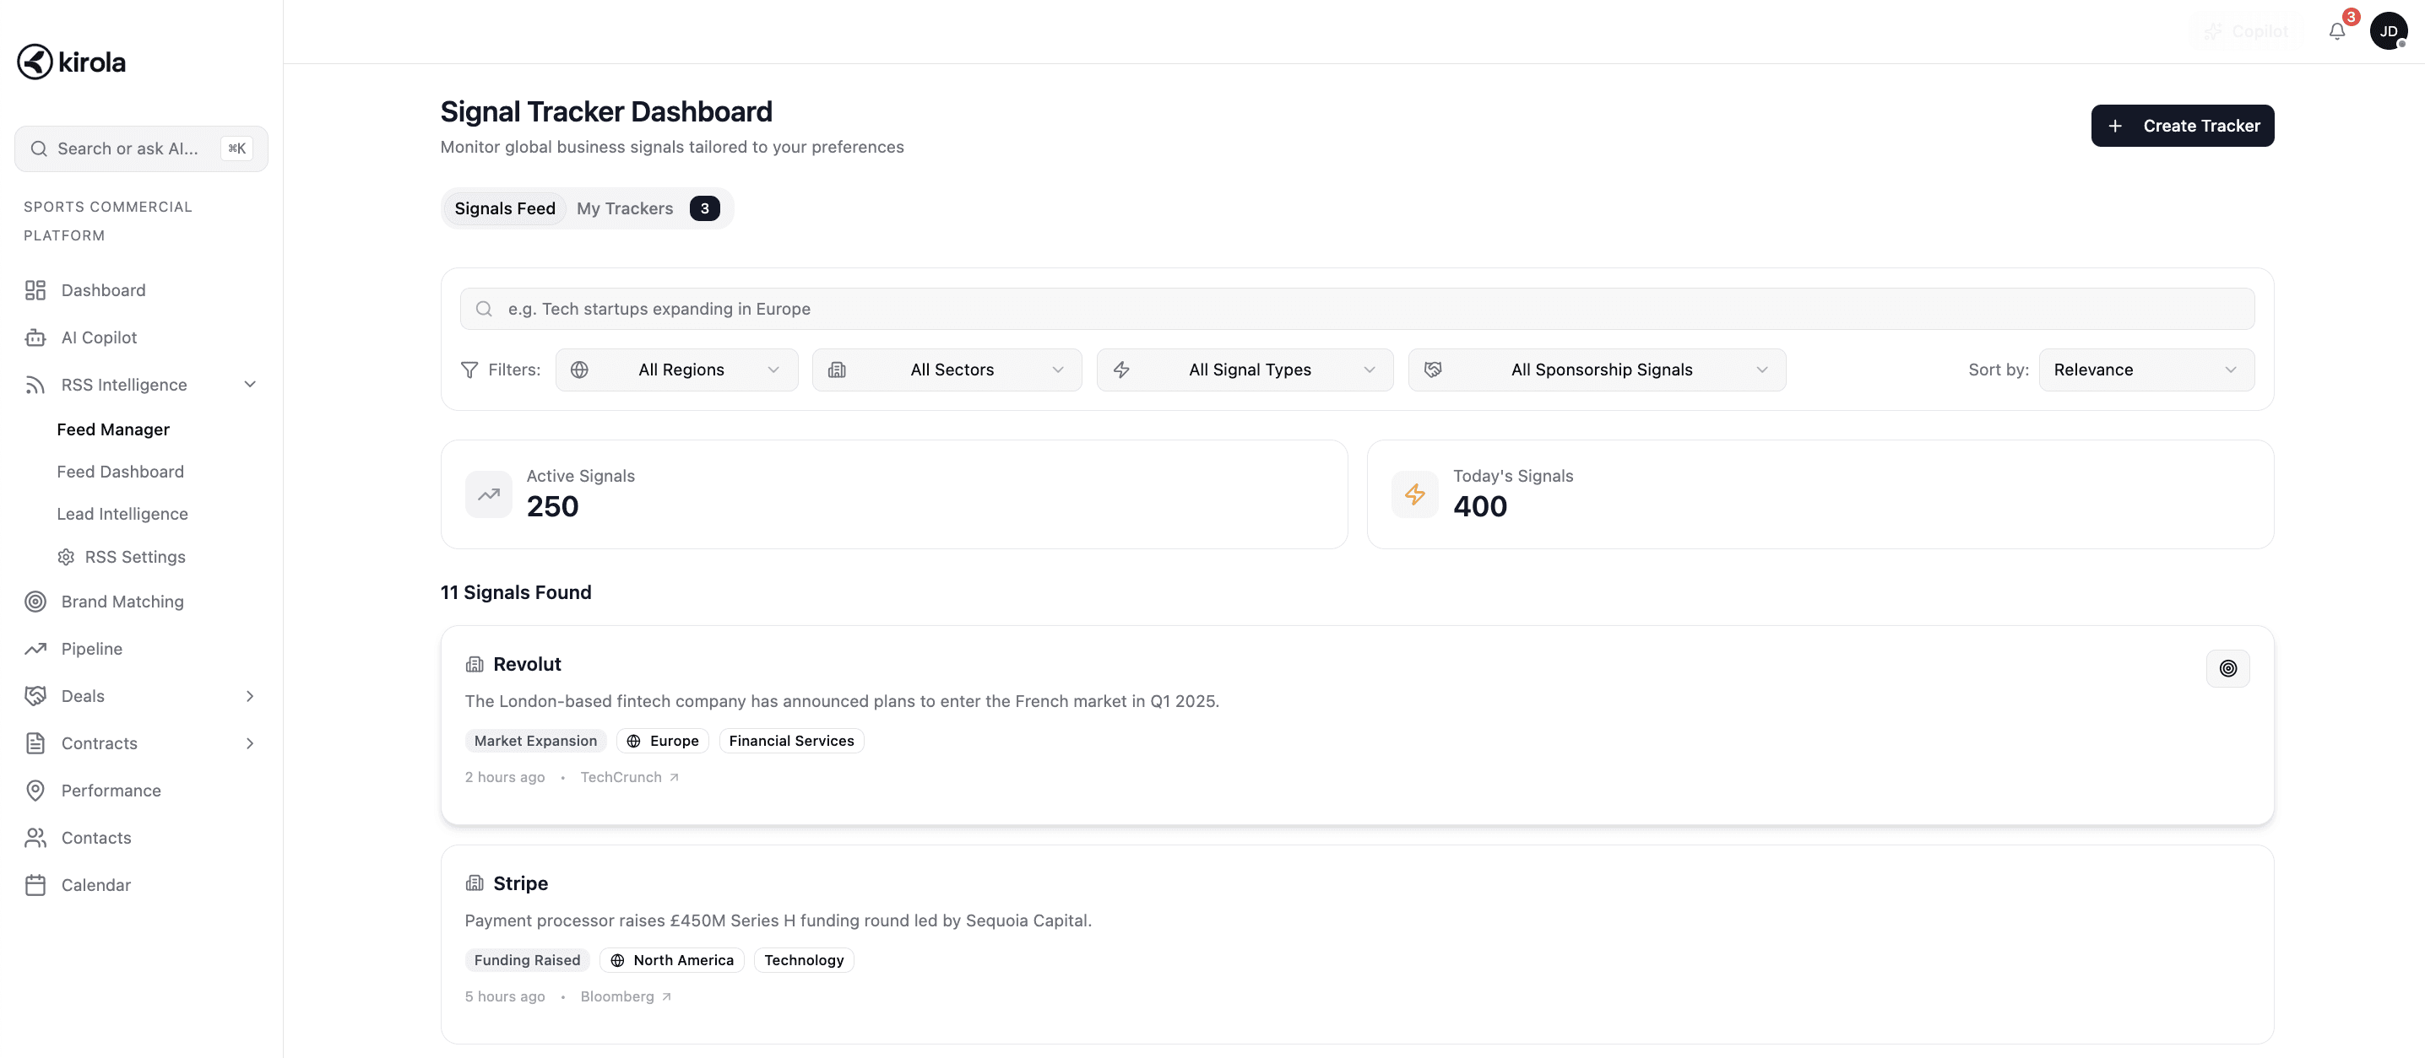The image size is (2425, 1058).
Task: Click the notification bell icon
Action: pos(2336,32)
